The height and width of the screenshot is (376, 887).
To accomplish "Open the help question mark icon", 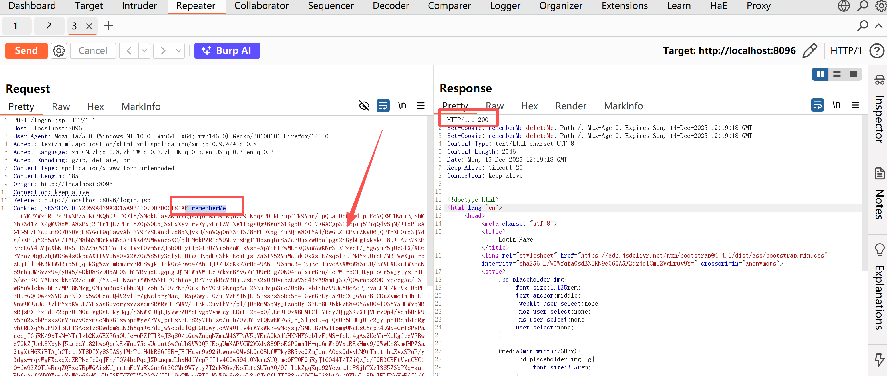I will [x=876, y=50].
